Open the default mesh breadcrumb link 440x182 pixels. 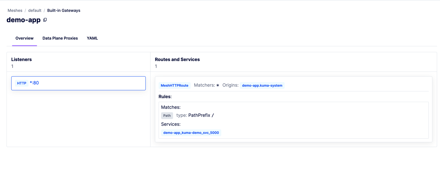[x=34, y=10]
